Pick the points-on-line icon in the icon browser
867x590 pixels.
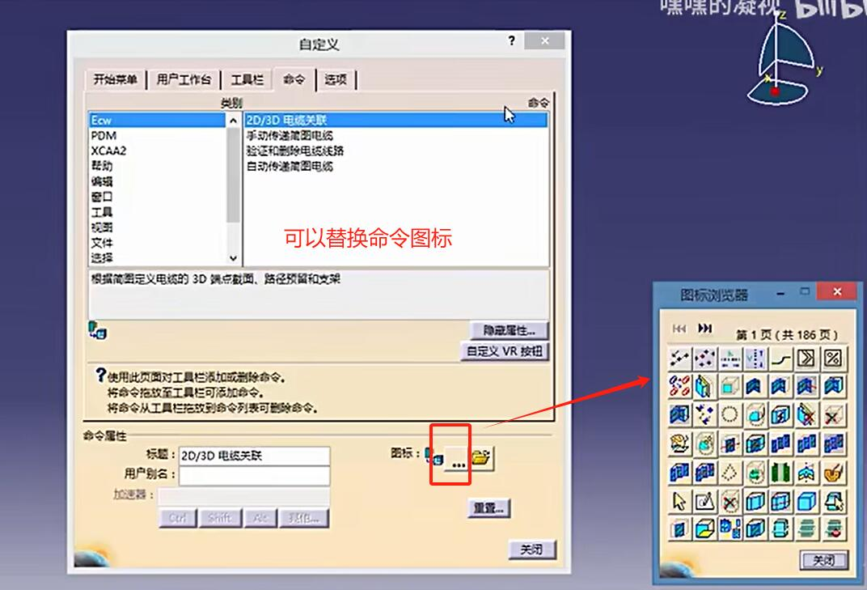[x=679, y=359]
